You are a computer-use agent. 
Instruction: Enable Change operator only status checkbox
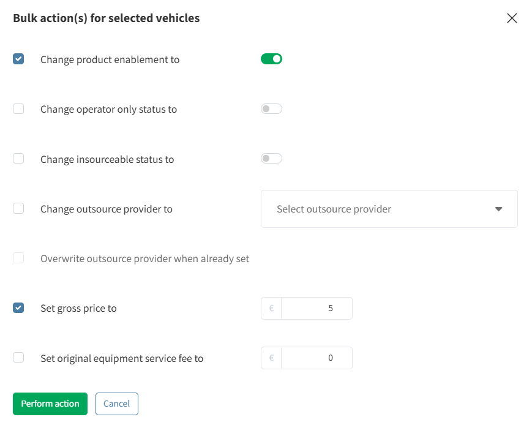click(18, 109)
